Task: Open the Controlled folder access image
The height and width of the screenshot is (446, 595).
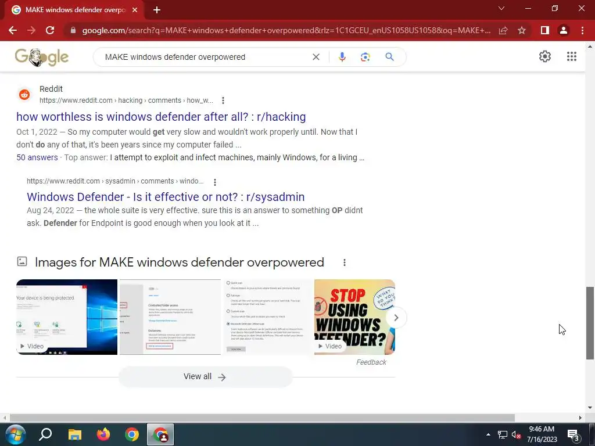Action: tap(170, 317)
